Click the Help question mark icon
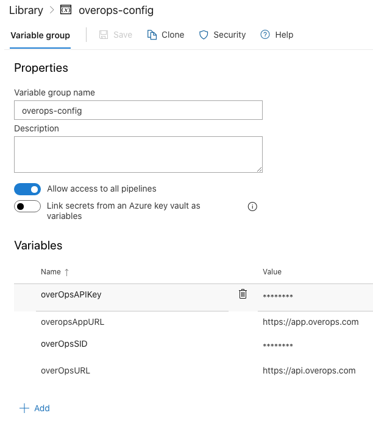 (265, 35)
